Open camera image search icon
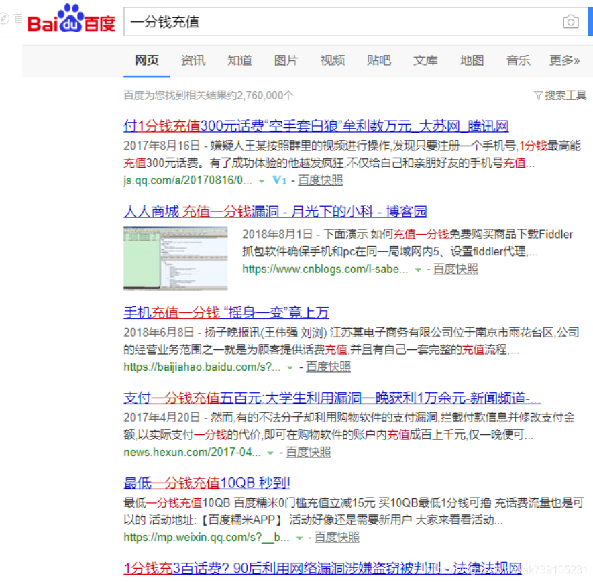The image size is (593, 582). pyautogui.click(x=570, y=22)
